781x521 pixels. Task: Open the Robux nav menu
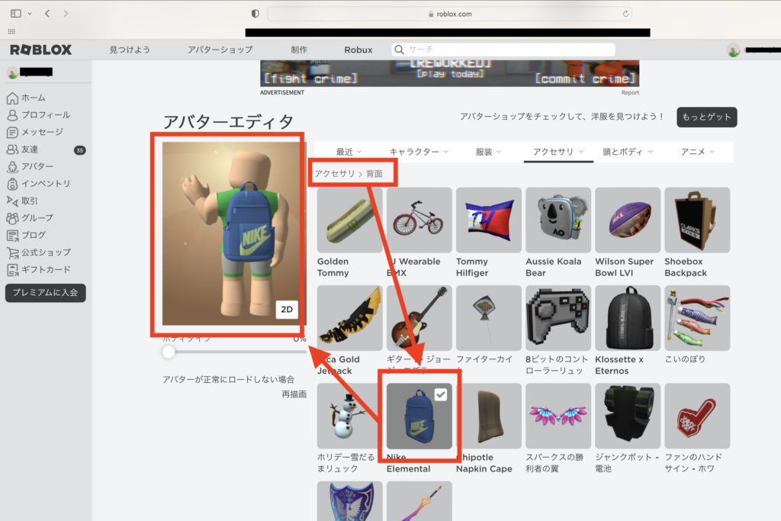[x=358, y=50]
